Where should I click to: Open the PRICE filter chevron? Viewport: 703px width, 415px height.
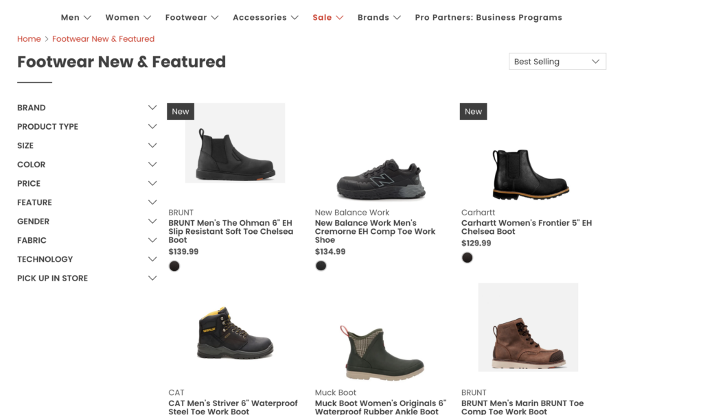pyautogui.click(x=152, y=184)
